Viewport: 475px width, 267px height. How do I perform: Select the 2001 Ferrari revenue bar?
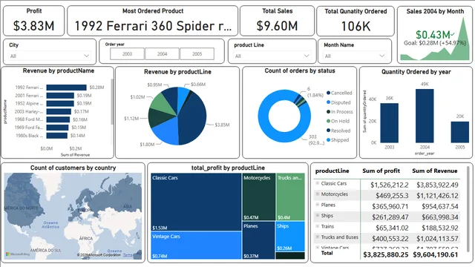pos(60,96)
